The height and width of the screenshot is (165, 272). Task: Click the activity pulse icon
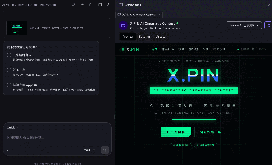83,5
